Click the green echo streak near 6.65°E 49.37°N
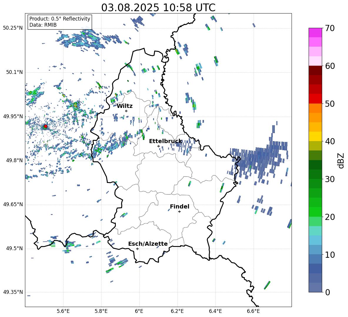 (267, 285)
